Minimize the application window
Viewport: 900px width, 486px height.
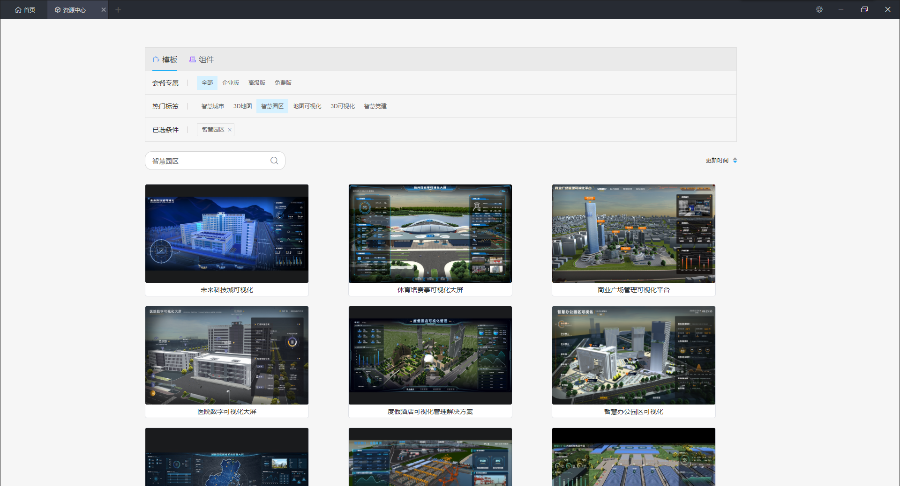pyautogui.click(x=841, y=9)
